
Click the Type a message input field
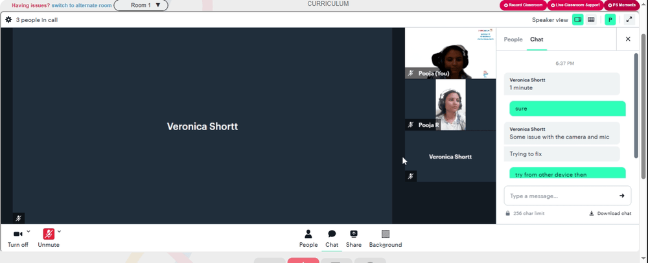pyautogui.click(x=560, y=196)
